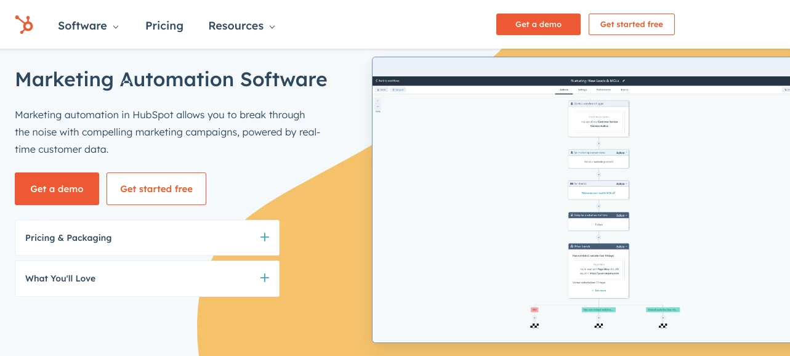Open Actions dropdown on Set marketing contact status card
790x356 pixels.
pos(621,152)
